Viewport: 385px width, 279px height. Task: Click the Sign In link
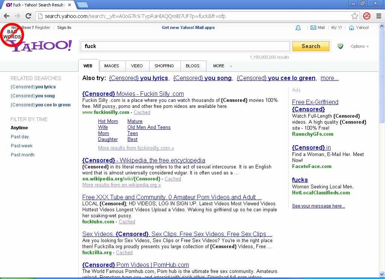coord(64,27)
